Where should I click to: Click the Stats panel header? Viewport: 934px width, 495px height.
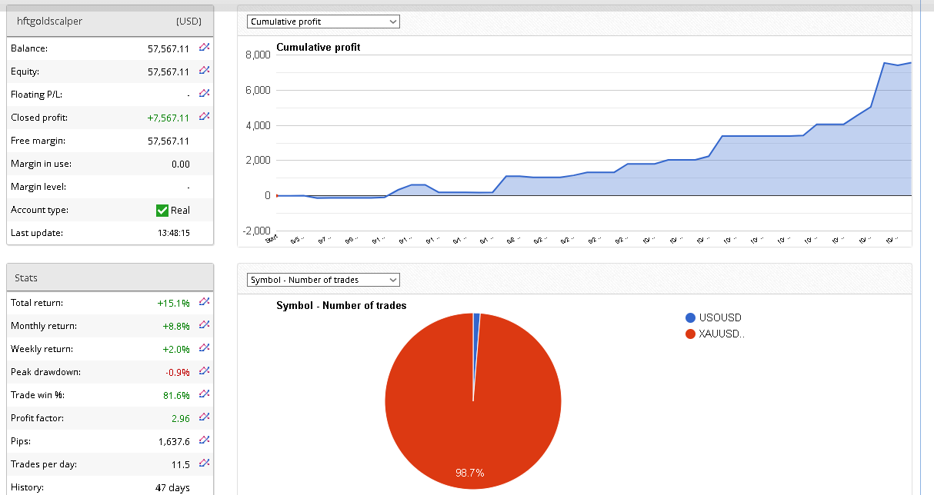coord(109,277)
